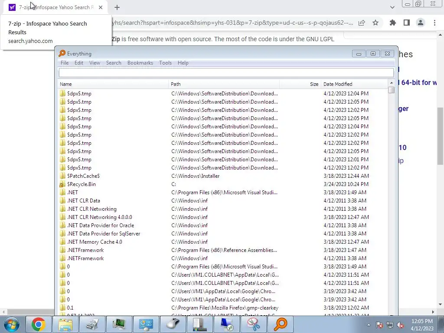This screenshot has height=333, width=444.
Task: Sort results by Date Modified column header
Action: tap(354, 84)
